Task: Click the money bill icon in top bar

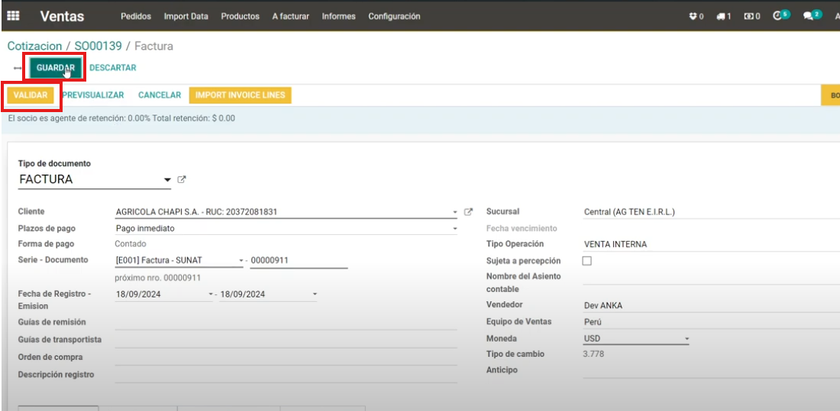Action: click(748, 16)
